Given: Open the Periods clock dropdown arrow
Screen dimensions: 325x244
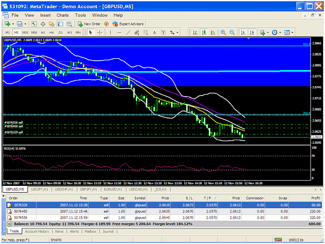Looking at the screenshot, I should 280,33.
